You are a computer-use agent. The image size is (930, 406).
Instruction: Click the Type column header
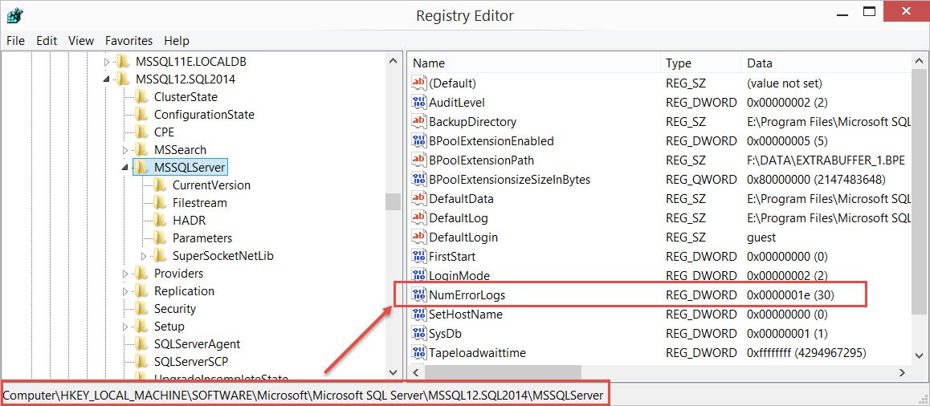pos(701,63)
